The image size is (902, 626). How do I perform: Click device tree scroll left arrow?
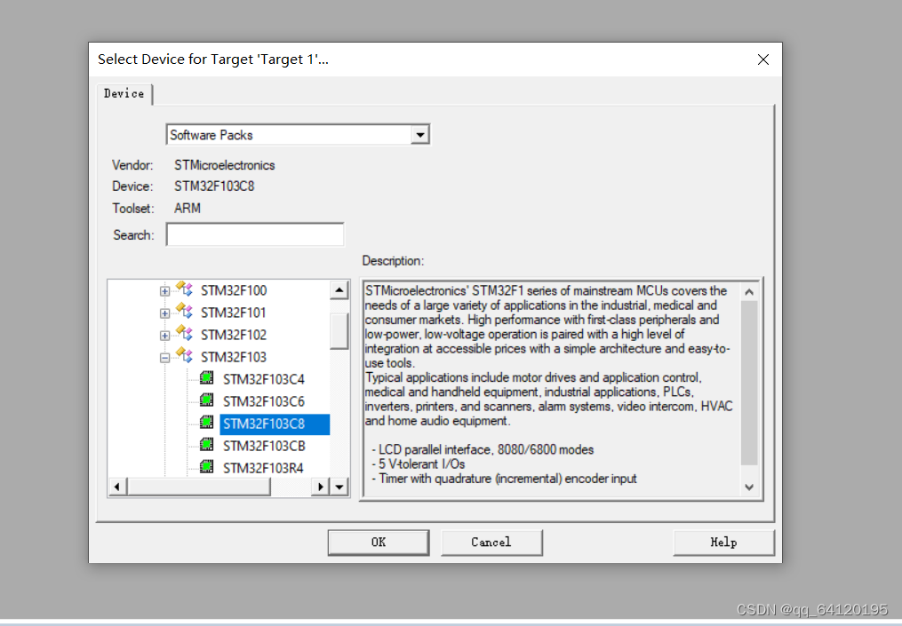point(117,487)
